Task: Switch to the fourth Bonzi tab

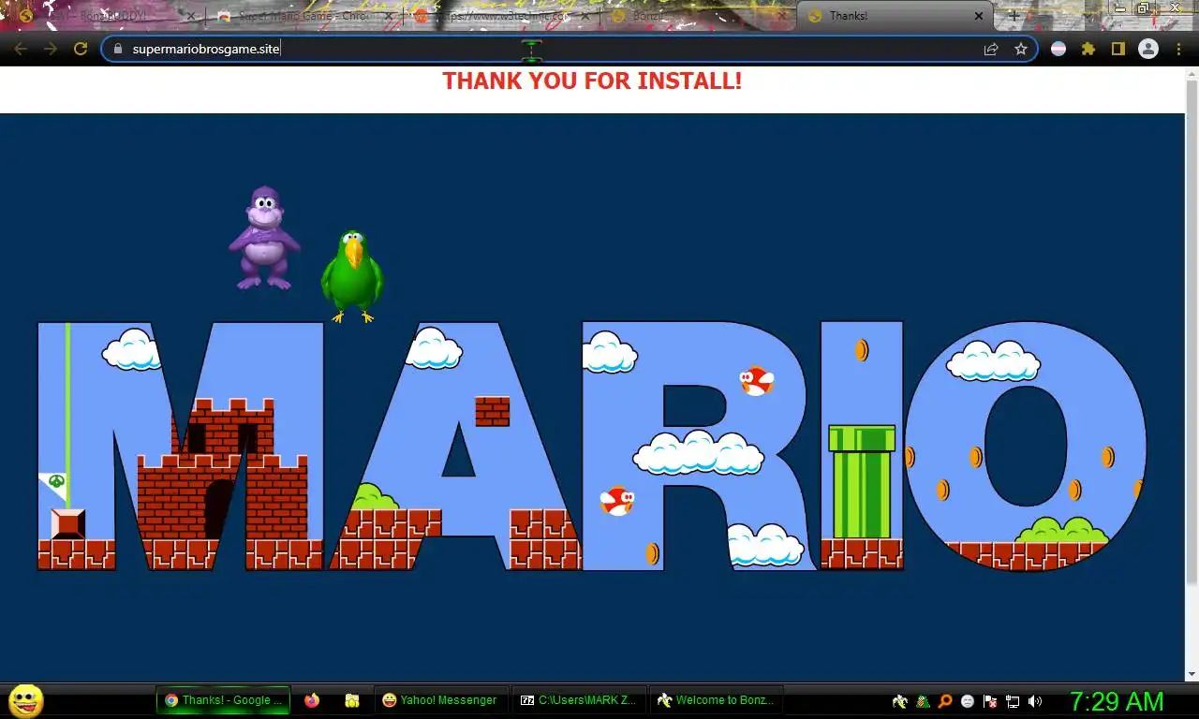Action: point(698,16)
